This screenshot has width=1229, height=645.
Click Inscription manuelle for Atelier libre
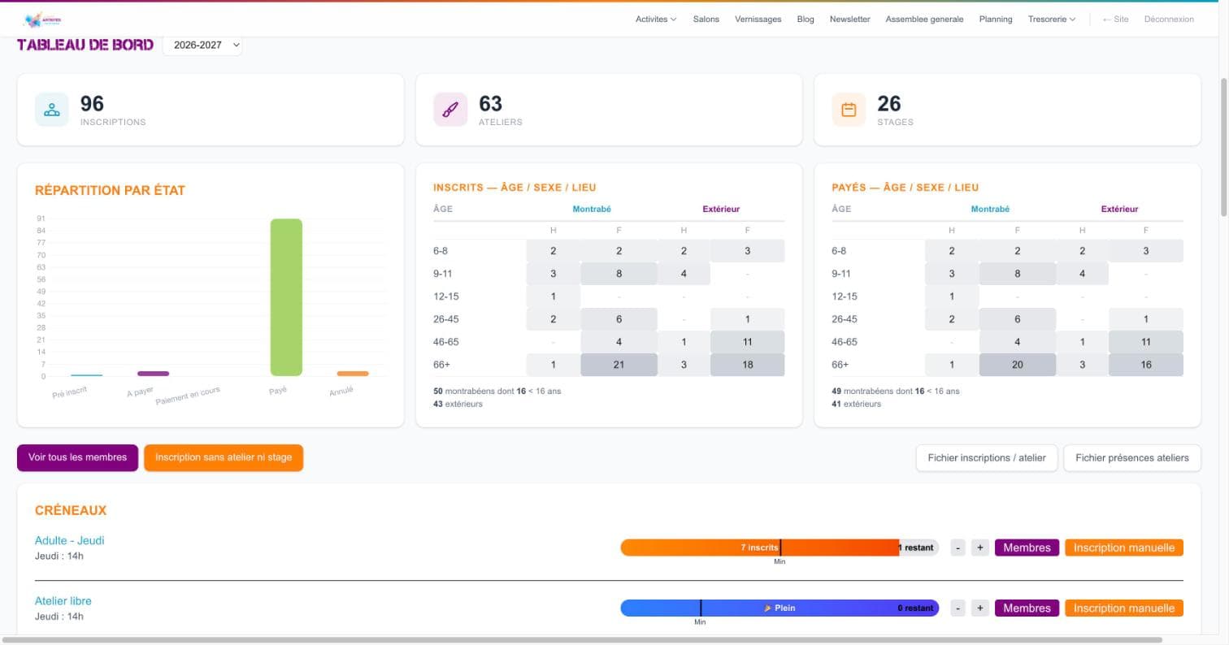[1123, 608]
